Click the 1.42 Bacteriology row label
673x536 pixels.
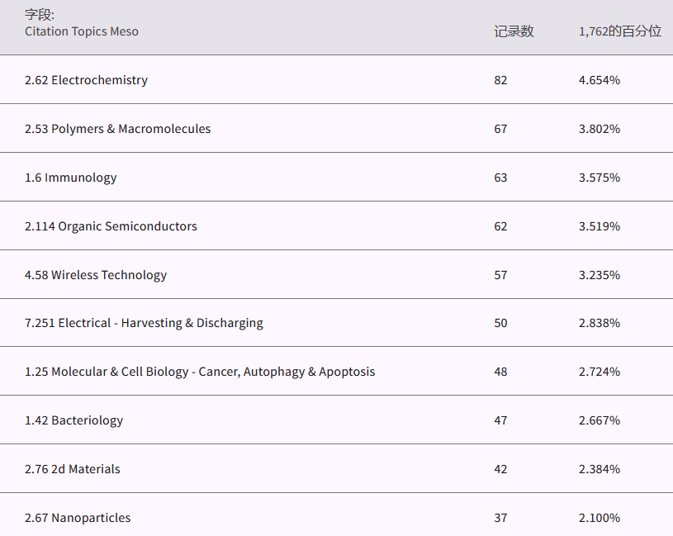tap(73, 420)
